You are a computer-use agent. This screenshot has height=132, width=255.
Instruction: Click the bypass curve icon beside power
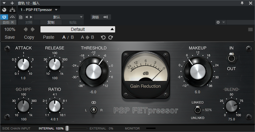12,17
